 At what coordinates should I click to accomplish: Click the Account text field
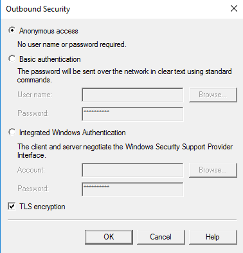[x=132, y=170]
